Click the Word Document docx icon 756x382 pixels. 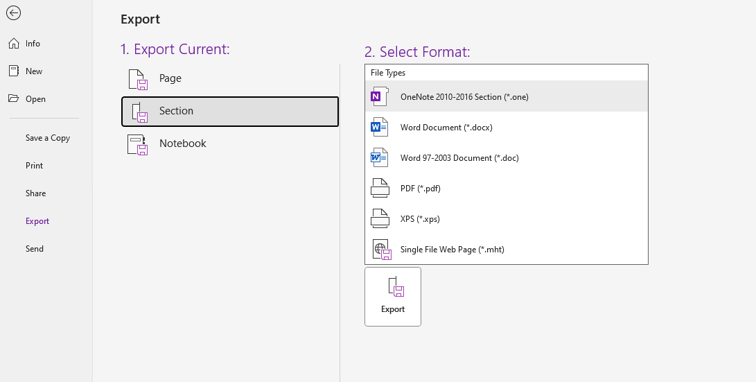(379, 128)
